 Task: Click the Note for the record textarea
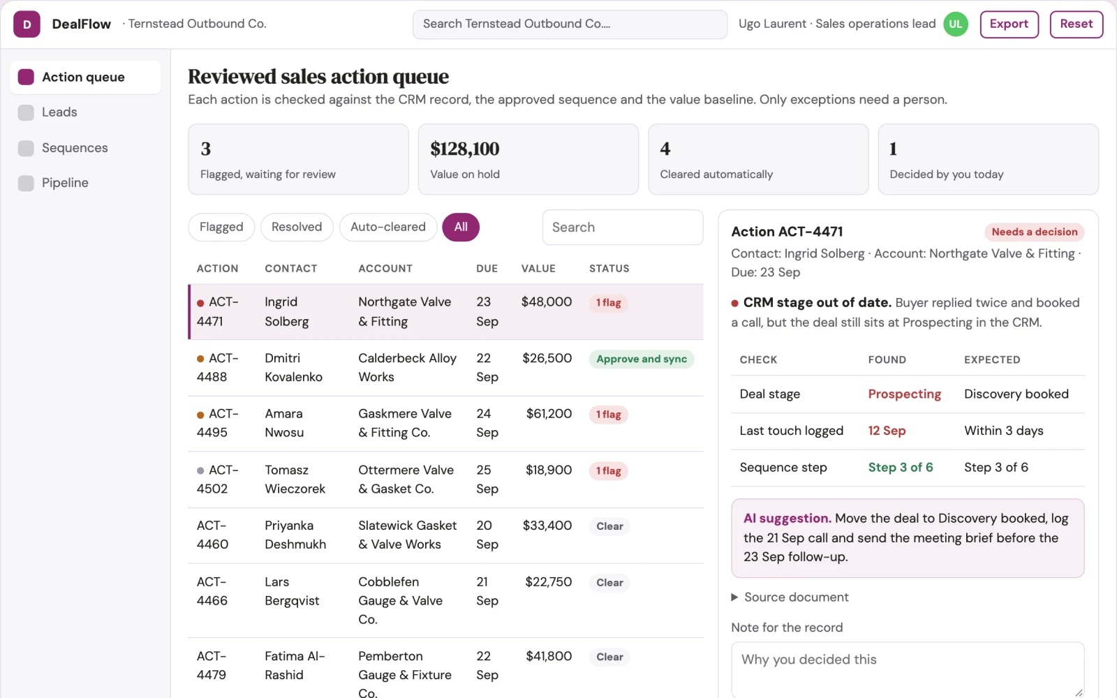pyautogui.click(x=908, y=670)
